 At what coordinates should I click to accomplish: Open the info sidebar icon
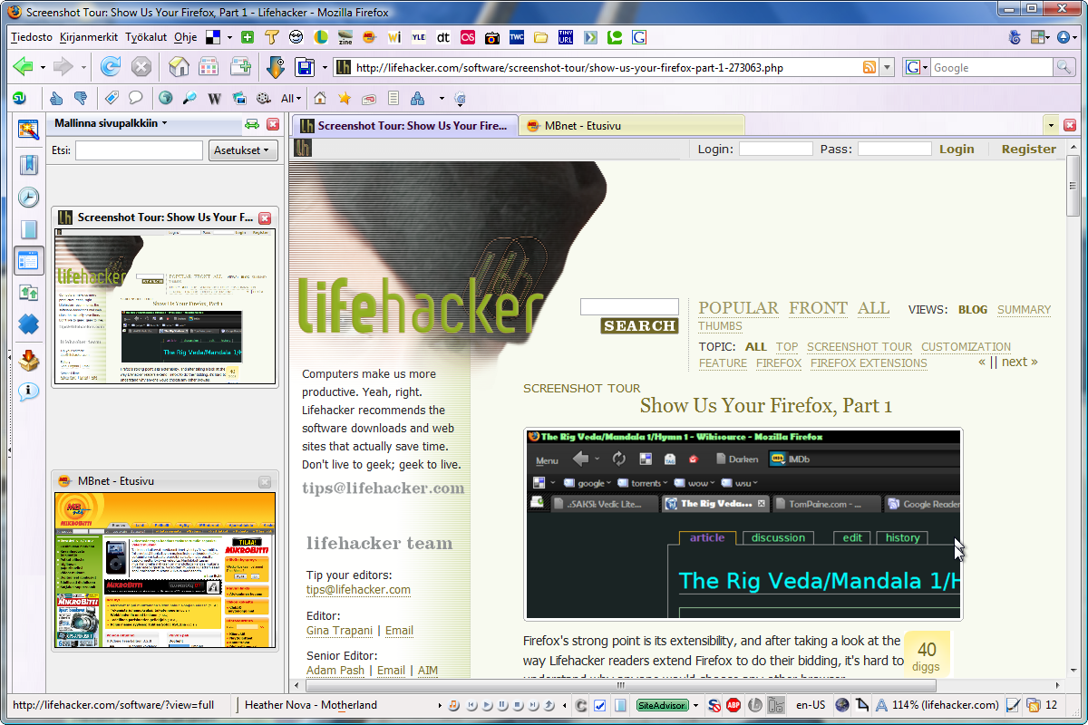[x=29, y=391]
